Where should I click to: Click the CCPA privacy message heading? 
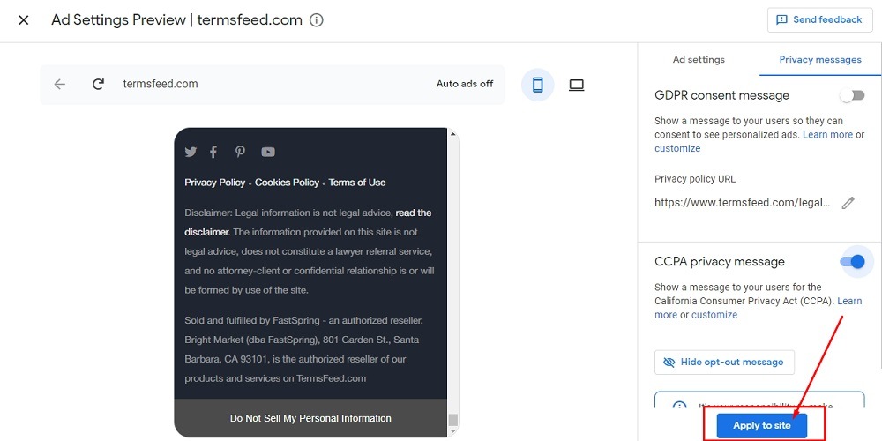720,262
